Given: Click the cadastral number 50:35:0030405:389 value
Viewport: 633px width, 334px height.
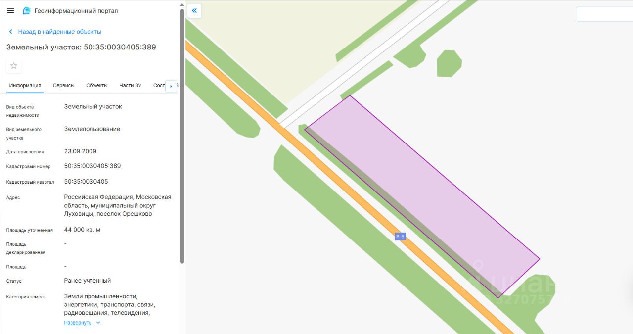Looking at the screenshot, I should click(92, 166).
